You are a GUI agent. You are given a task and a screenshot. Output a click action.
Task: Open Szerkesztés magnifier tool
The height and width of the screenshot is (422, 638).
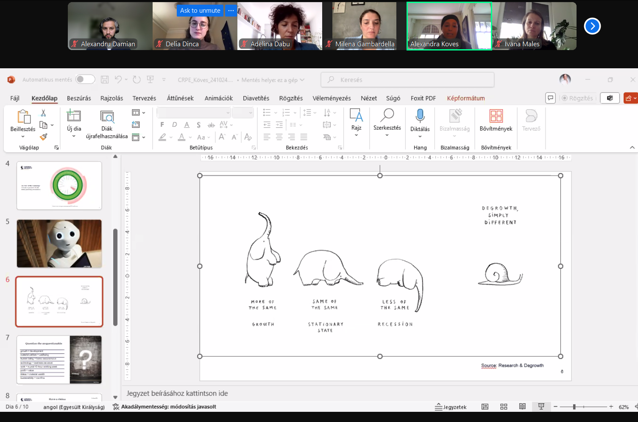pos(387,115)
